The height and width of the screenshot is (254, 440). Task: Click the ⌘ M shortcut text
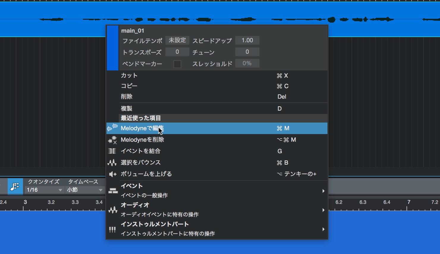pyautogui.click(x=283, y=128)
